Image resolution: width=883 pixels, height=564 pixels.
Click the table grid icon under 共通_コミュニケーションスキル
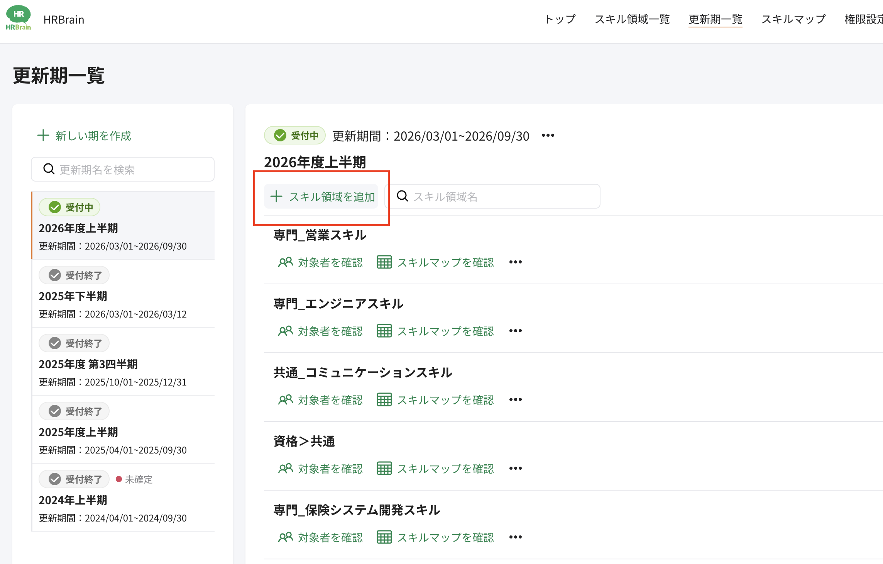click(x=384, y=400)
